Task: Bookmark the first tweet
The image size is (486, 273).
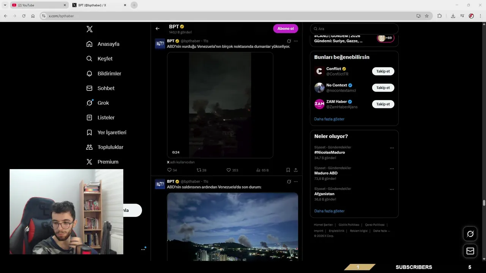Action: 288,170
